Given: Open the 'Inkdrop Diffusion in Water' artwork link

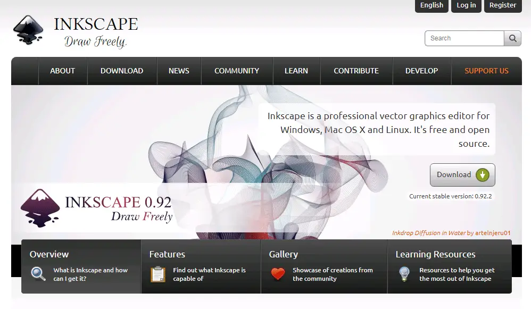Looking at the screenshot, I should tap(429, 233).
